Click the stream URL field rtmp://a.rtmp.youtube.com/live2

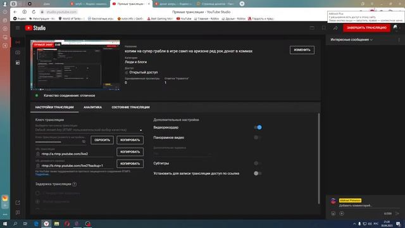tap(75, 154)
